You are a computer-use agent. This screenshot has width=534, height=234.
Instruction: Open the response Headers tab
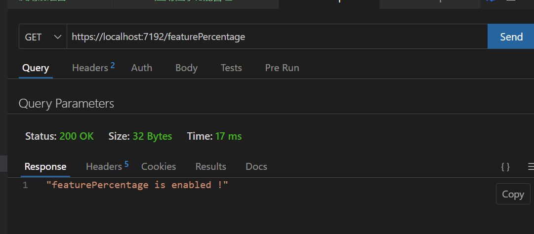pos(107,166)
